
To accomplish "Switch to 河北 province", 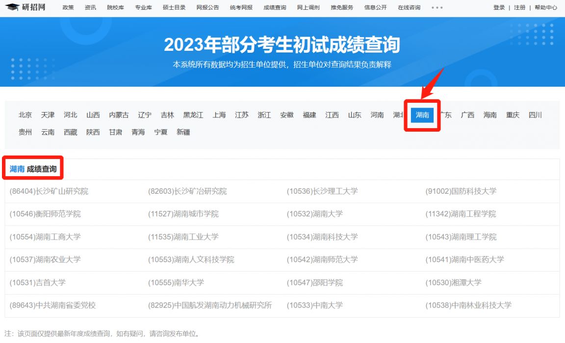I will click(70, 115).
